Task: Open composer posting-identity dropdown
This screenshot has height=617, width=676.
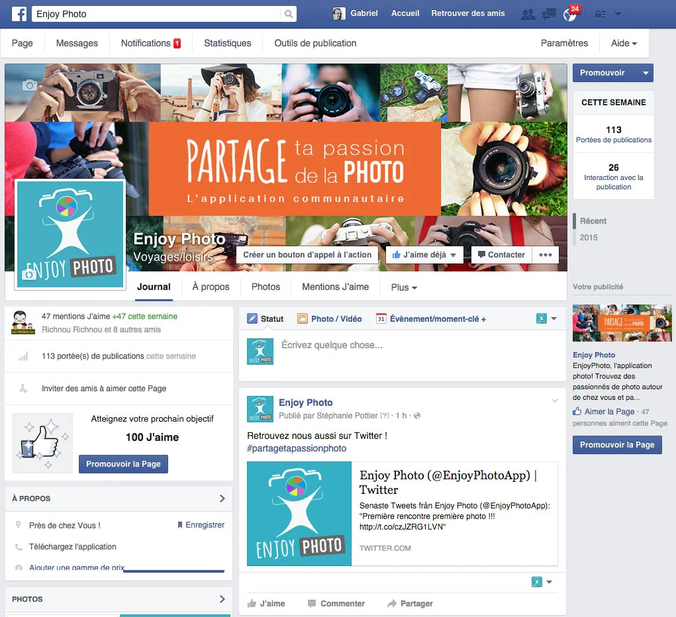Action: click(546, 318)
